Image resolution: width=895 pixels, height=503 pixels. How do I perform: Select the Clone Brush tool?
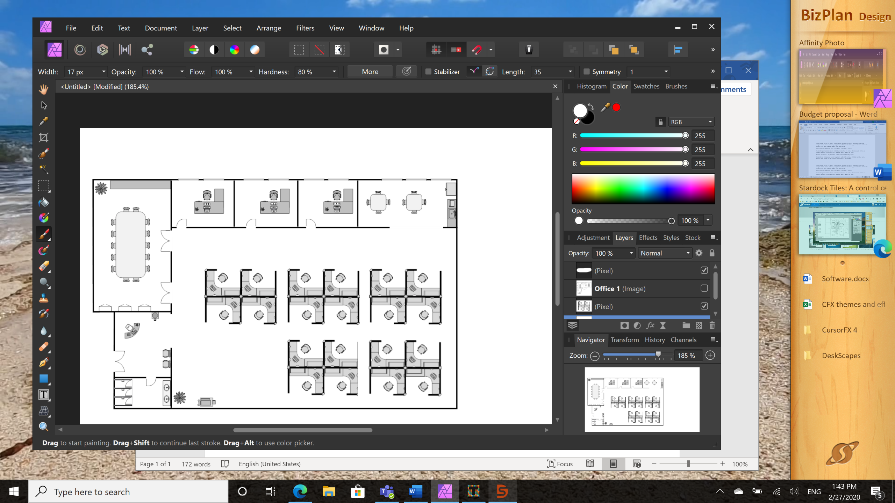pyautogui.click(x=43, y=298)
